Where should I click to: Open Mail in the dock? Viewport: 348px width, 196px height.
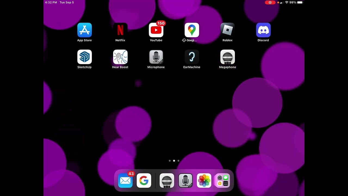click(x=125, y=180)
